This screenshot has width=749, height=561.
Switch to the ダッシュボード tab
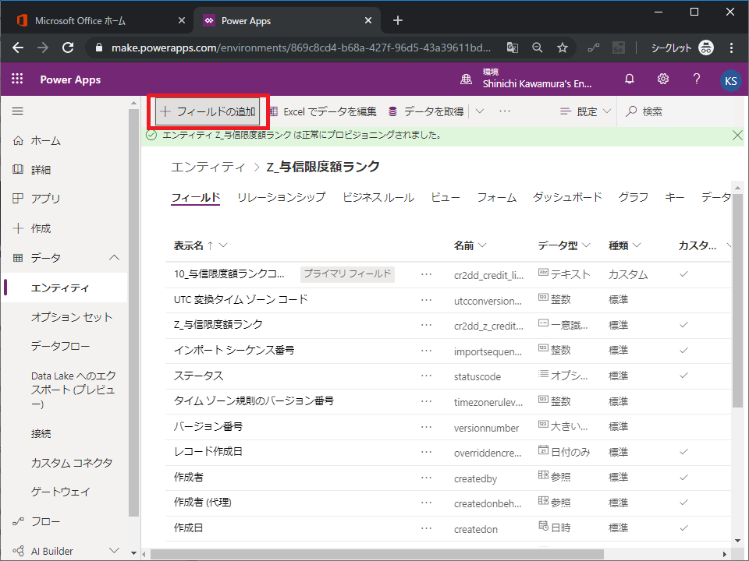567,197
